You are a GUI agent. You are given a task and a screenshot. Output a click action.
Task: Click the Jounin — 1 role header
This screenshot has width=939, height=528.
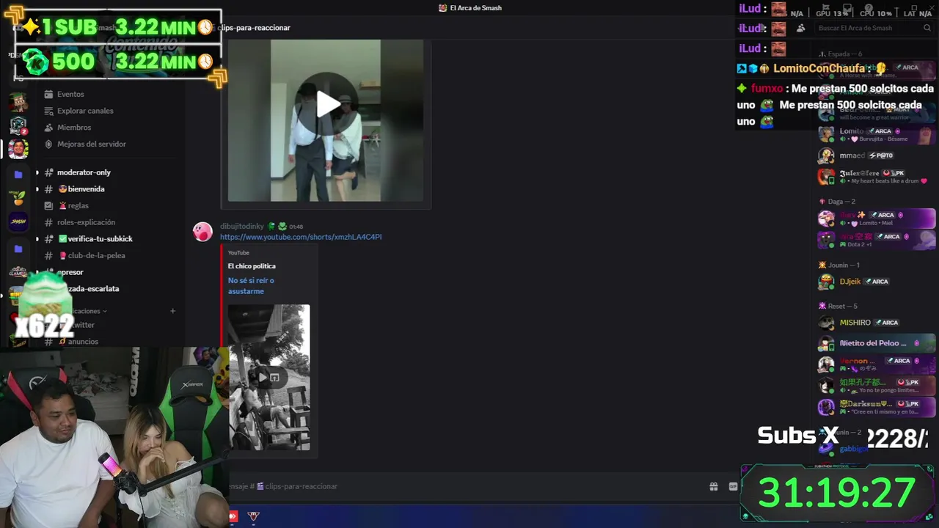tap(839, 265)
